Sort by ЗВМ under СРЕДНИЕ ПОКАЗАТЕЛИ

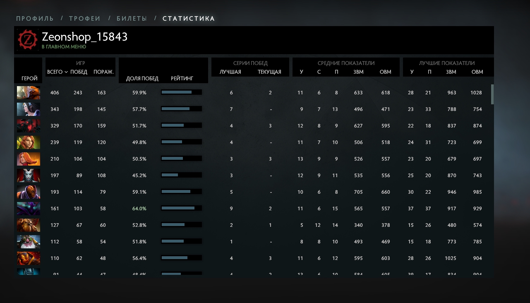point(358,72)
